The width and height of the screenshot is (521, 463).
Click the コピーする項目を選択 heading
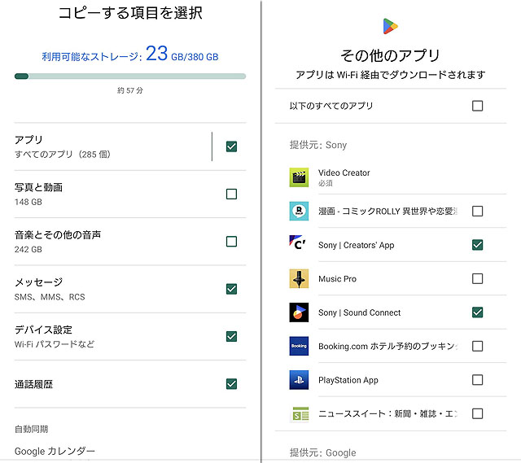(130, 13)
